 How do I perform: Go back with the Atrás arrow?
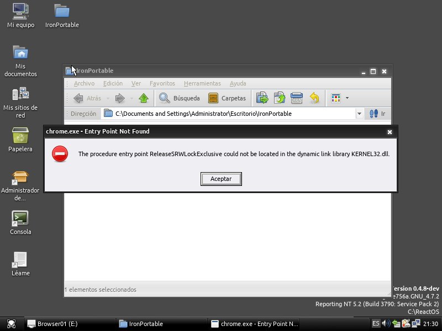tap(87, 98)
